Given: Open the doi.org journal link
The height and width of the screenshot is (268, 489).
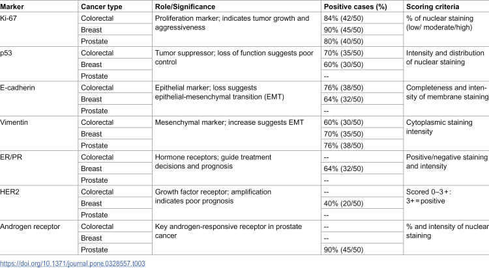Looking at the screenshot, I should pyautogui.click(x=72, y=263).
